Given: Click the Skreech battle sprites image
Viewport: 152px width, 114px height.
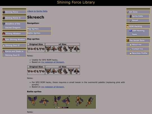Looking at the screenshot, I should coord(61,102).
